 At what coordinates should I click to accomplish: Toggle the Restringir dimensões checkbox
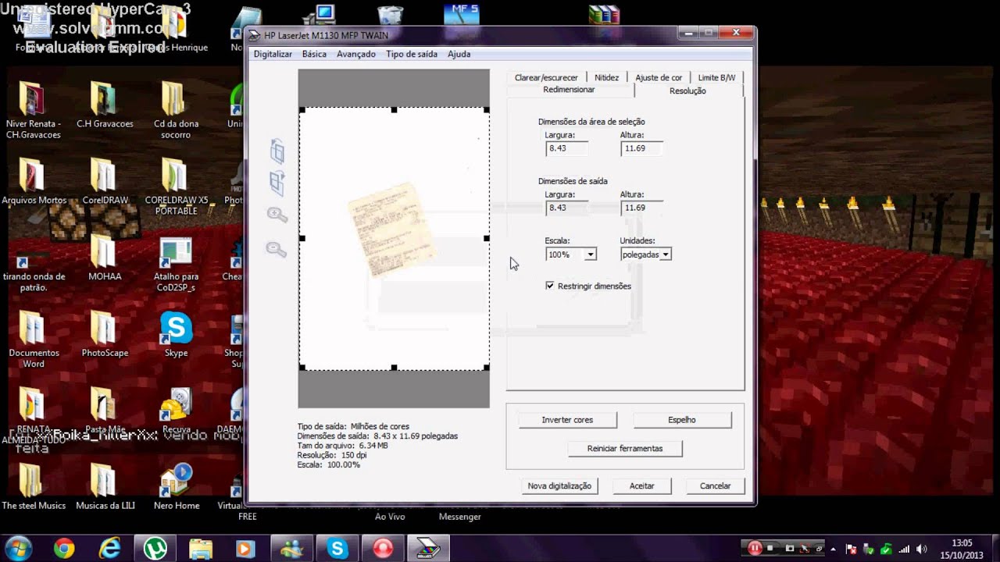(x=550, y=286)
